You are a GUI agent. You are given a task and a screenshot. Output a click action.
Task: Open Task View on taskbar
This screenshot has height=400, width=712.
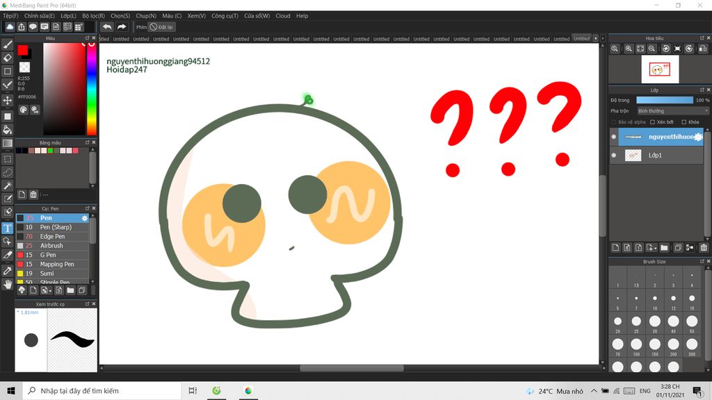[x=193, y=391]
